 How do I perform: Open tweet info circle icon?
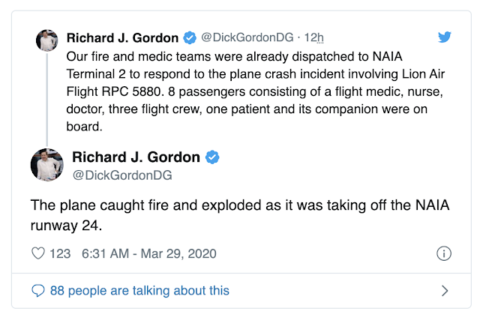tap(443, 253)
